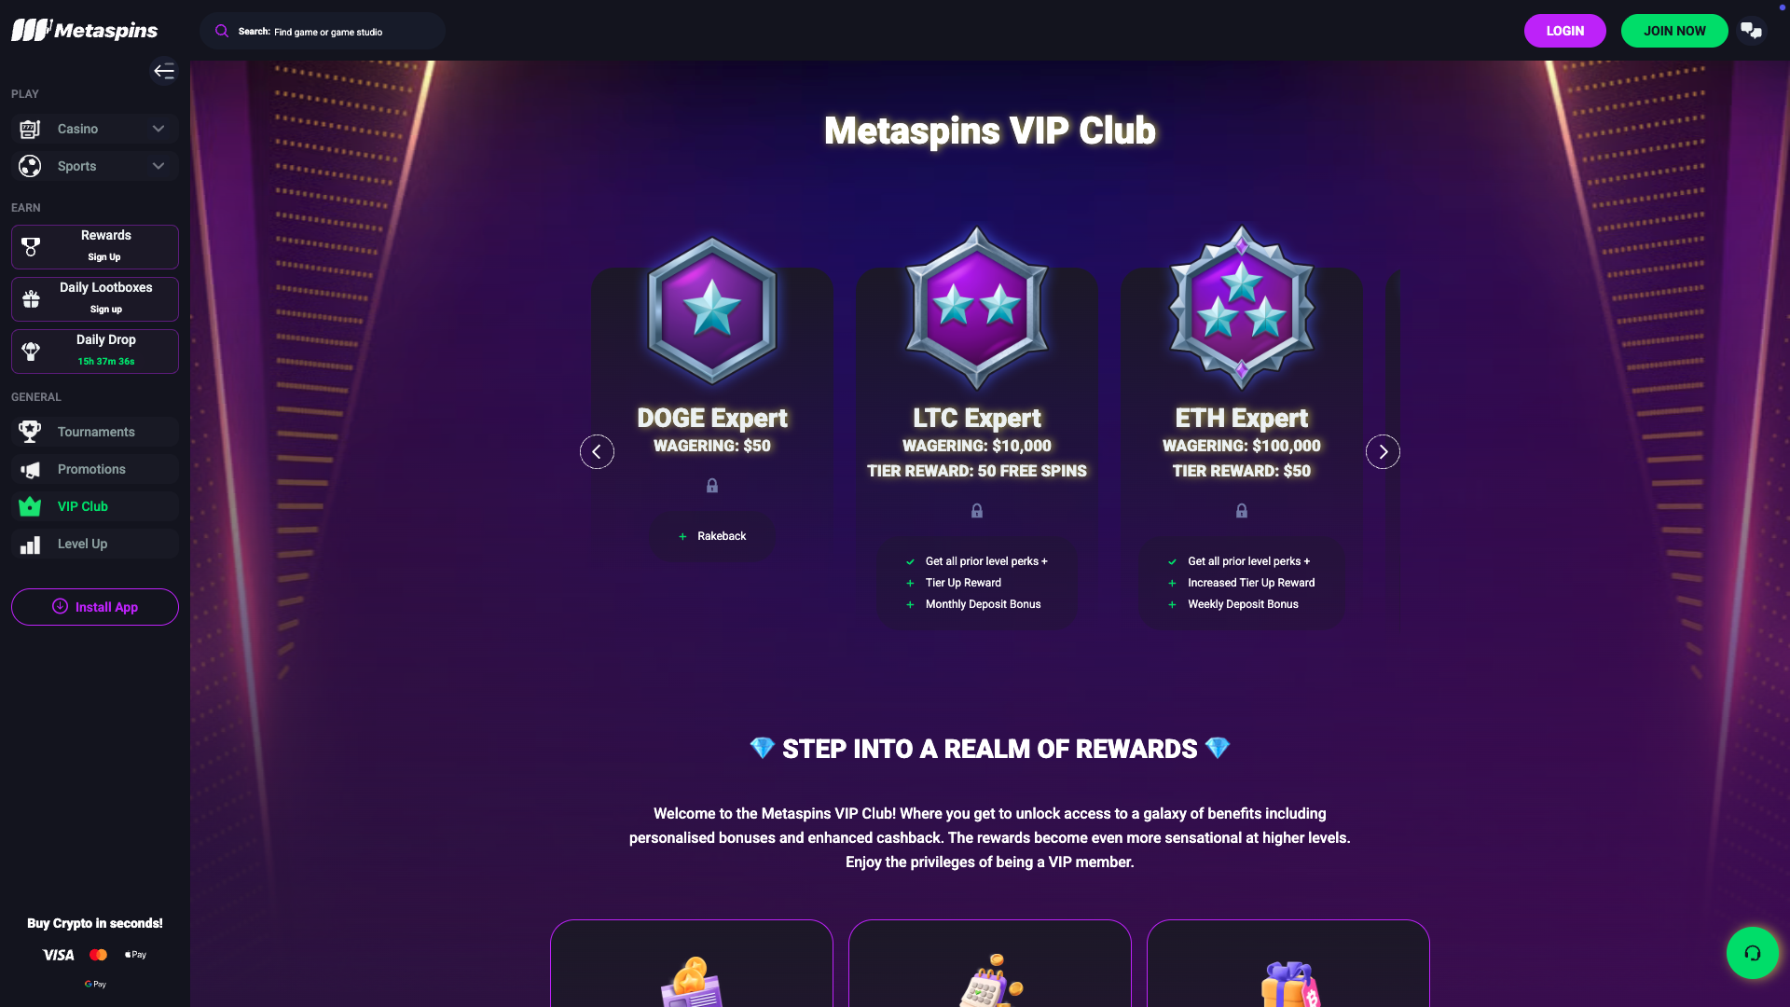Click the Tournaments trophy icon
This screenshot has height=1007, width=1790.
[31, 432]
